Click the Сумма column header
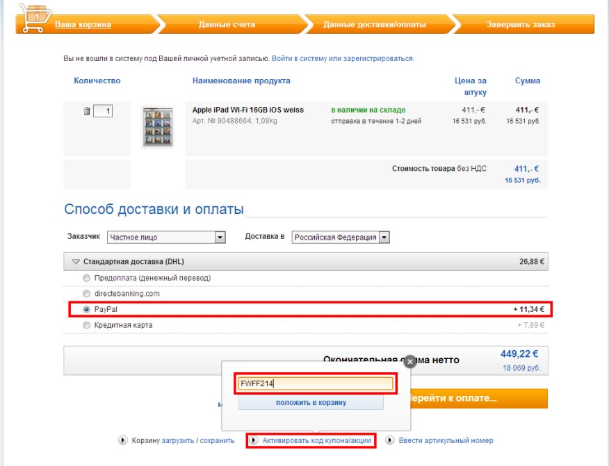 tap(528, 81)
